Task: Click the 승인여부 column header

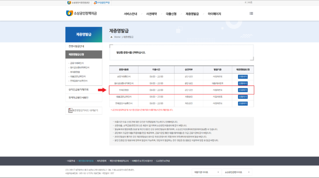Action: 189,70
